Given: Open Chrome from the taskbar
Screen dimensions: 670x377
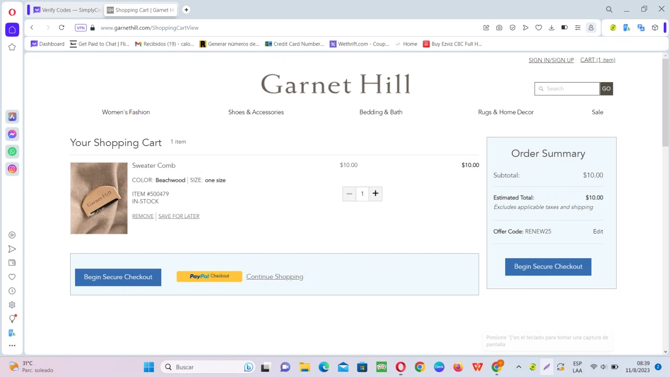Looking at the screenshot, I should (x=420, y=367).
